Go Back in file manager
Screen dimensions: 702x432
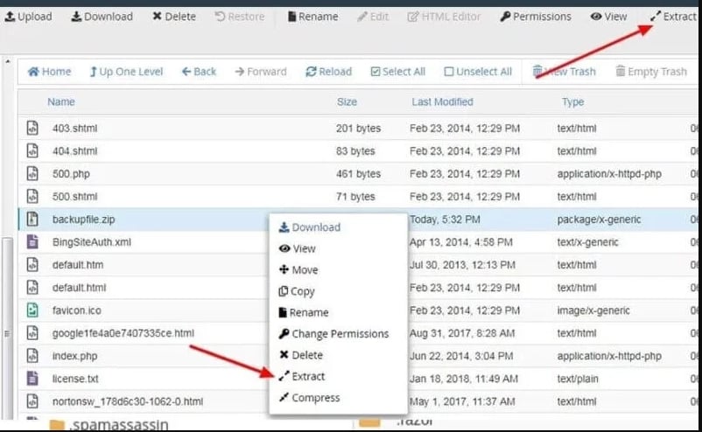point(199,72)
